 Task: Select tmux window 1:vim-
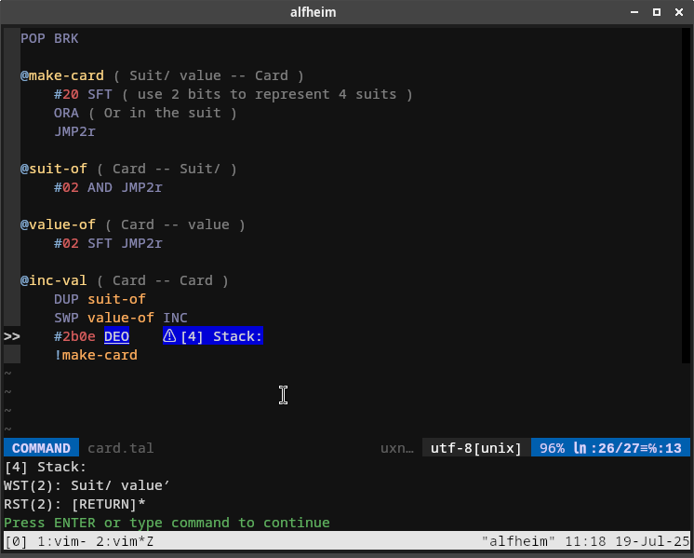tap(62, 541)
